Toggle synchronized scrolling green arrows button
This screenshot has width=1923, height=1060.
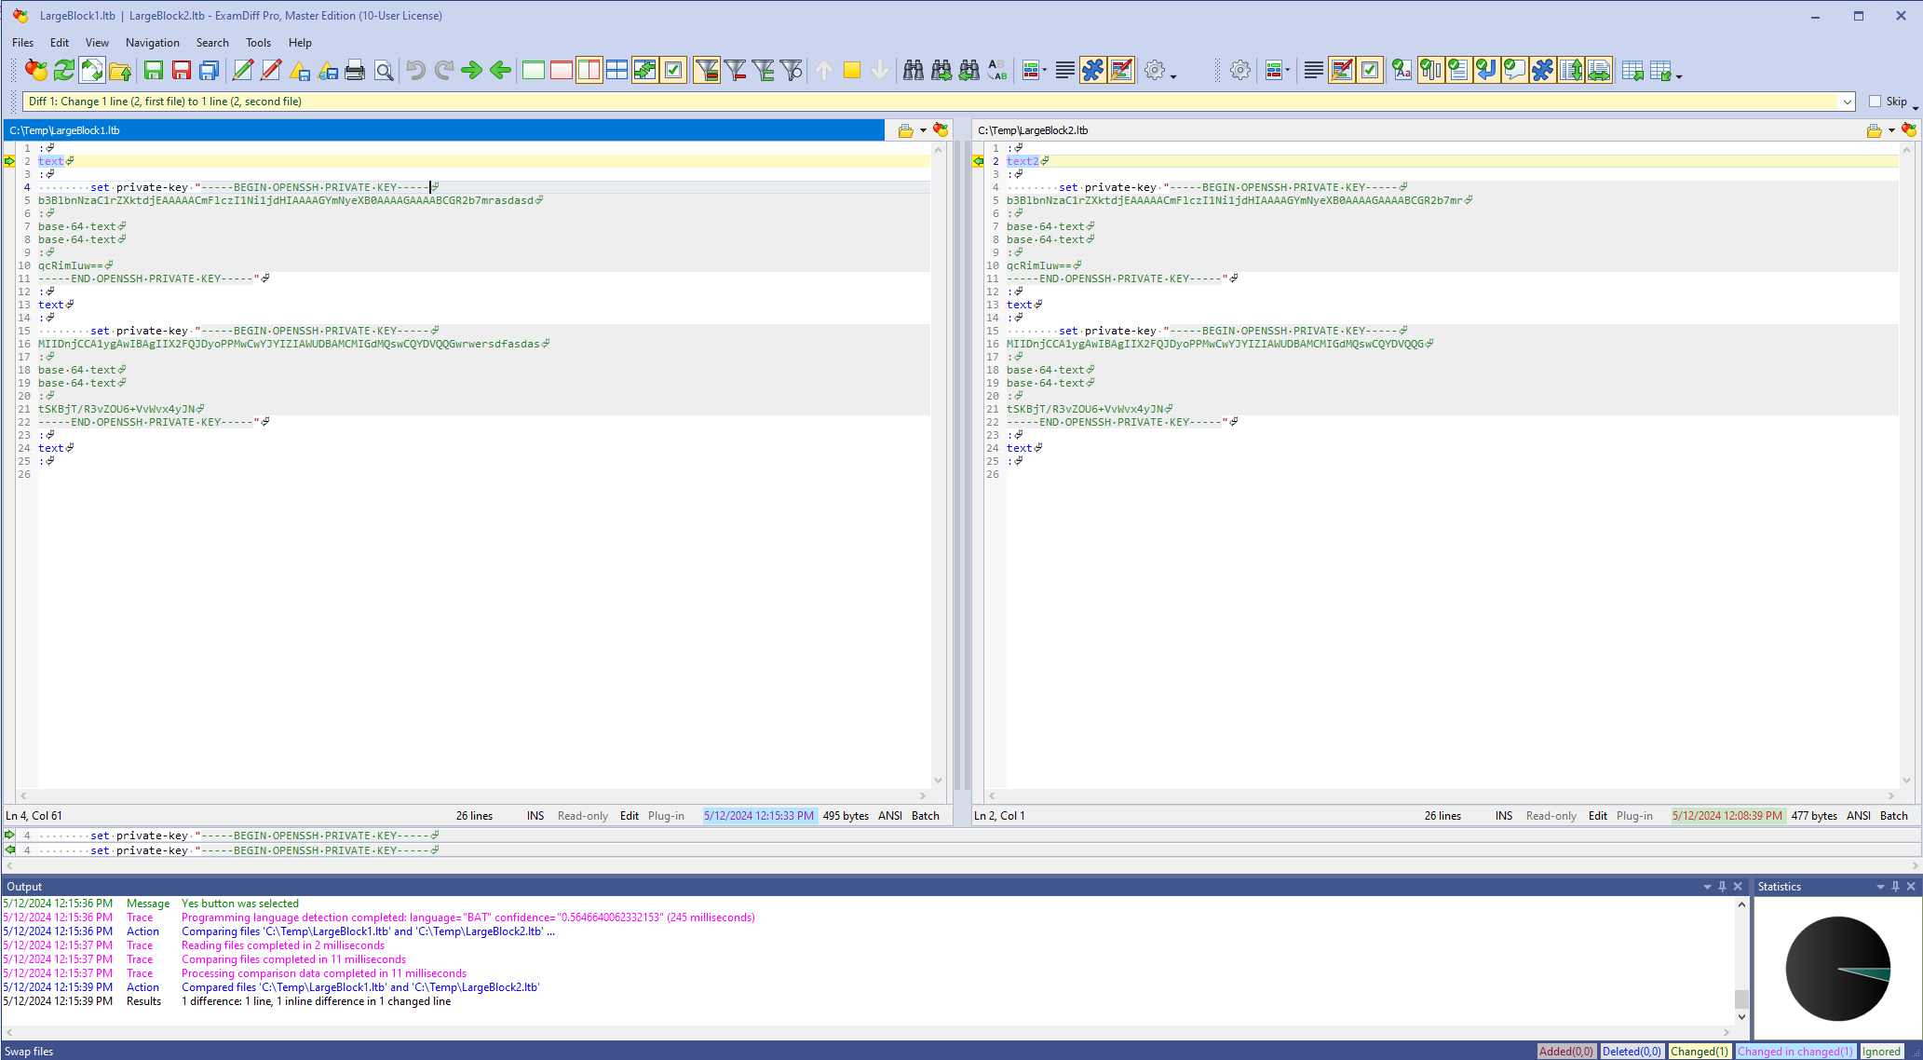[645, 70]
